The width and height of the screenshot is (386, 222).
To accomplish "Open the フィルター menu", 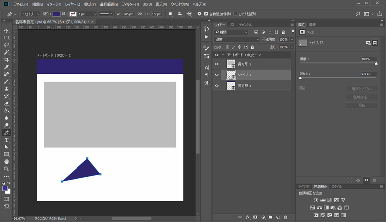I will (x=130, y=4).
